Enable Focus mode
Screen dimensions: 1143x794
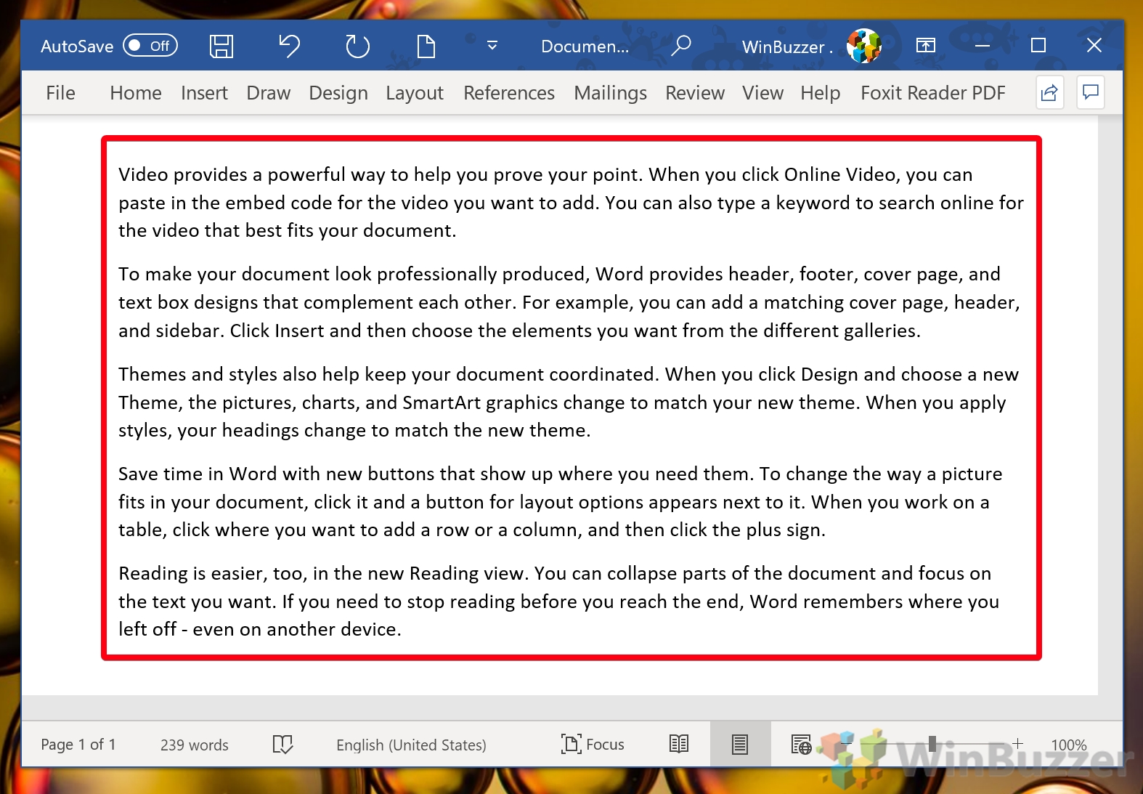click(x=593, y=745)
